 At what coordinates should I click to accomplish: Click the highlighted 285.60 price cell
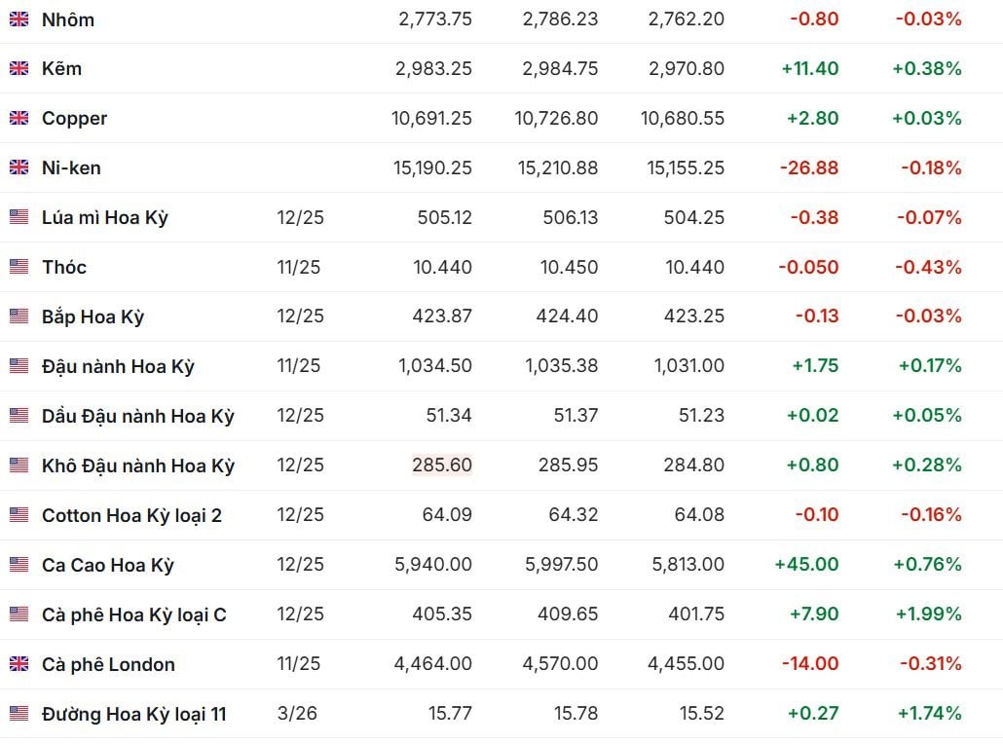[442, 465]
